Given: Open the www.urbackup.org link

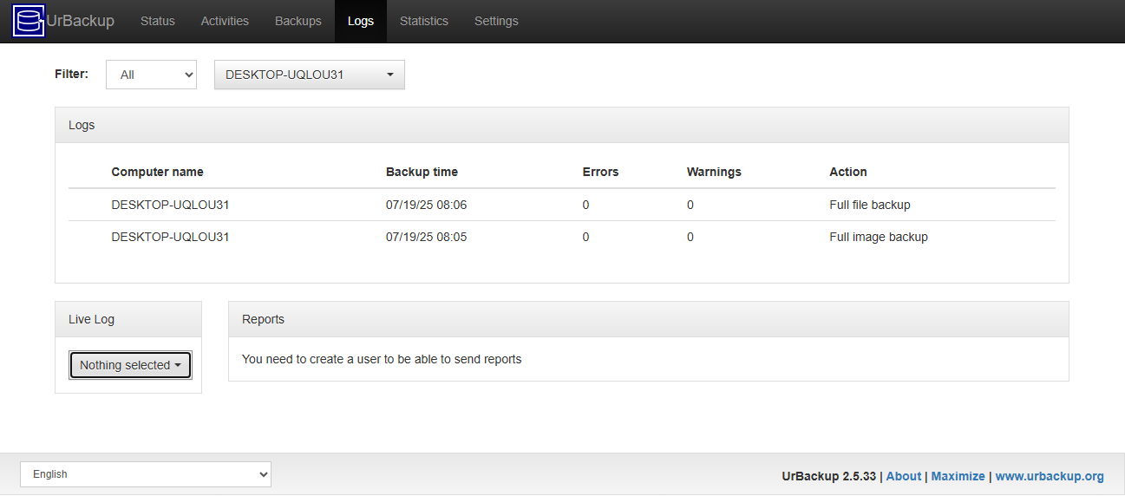Looking at the screenshot, I should (x=1050, y=476).
